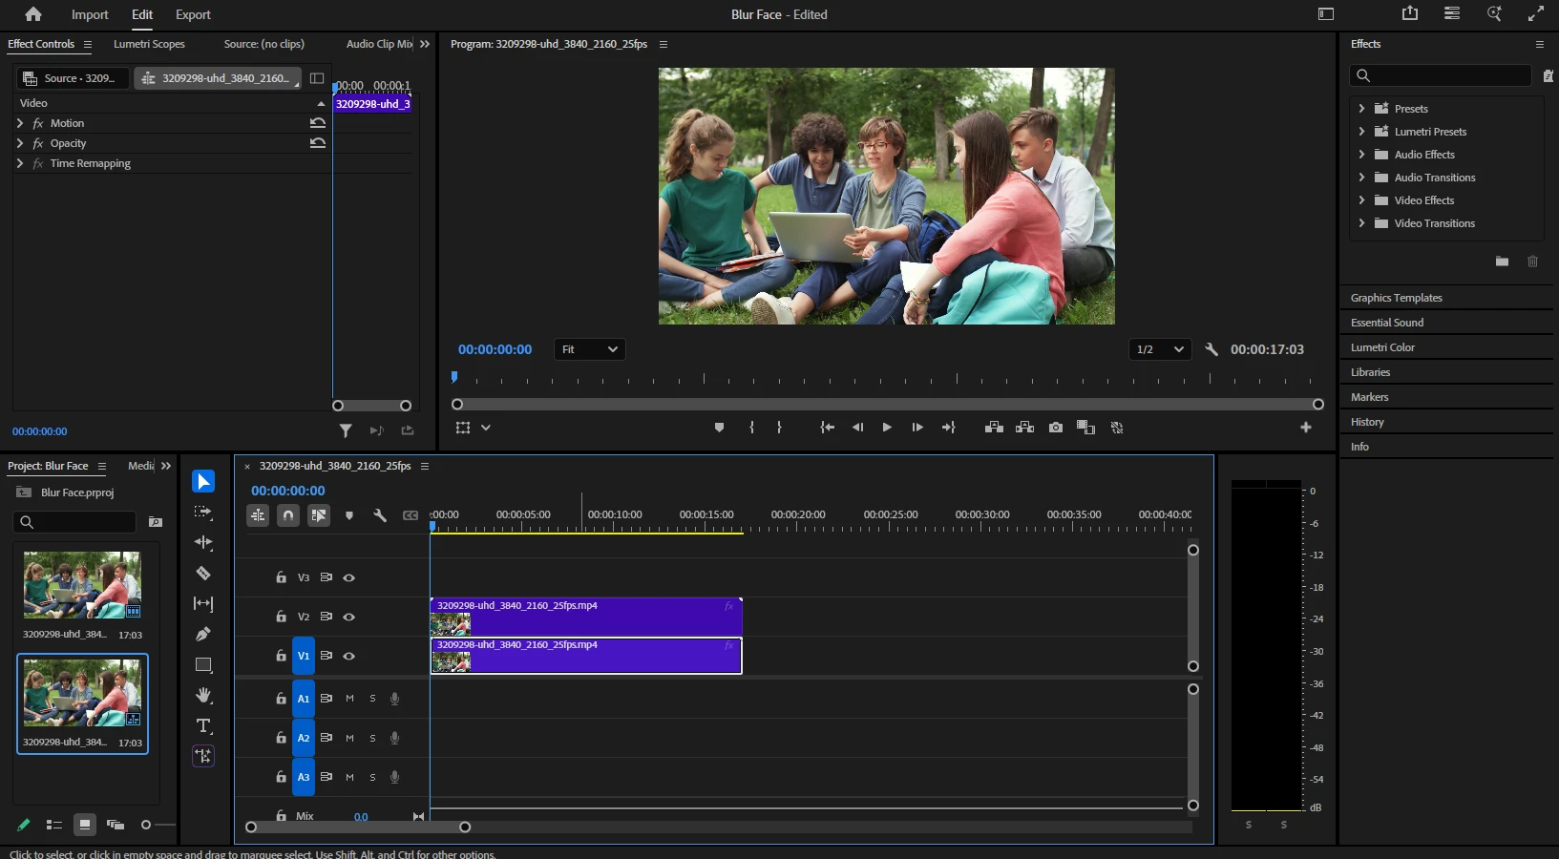The height and width of the screenshot is (859, 1559).
Task: Toggle V3 track output eye
Action: coord(349,577)
